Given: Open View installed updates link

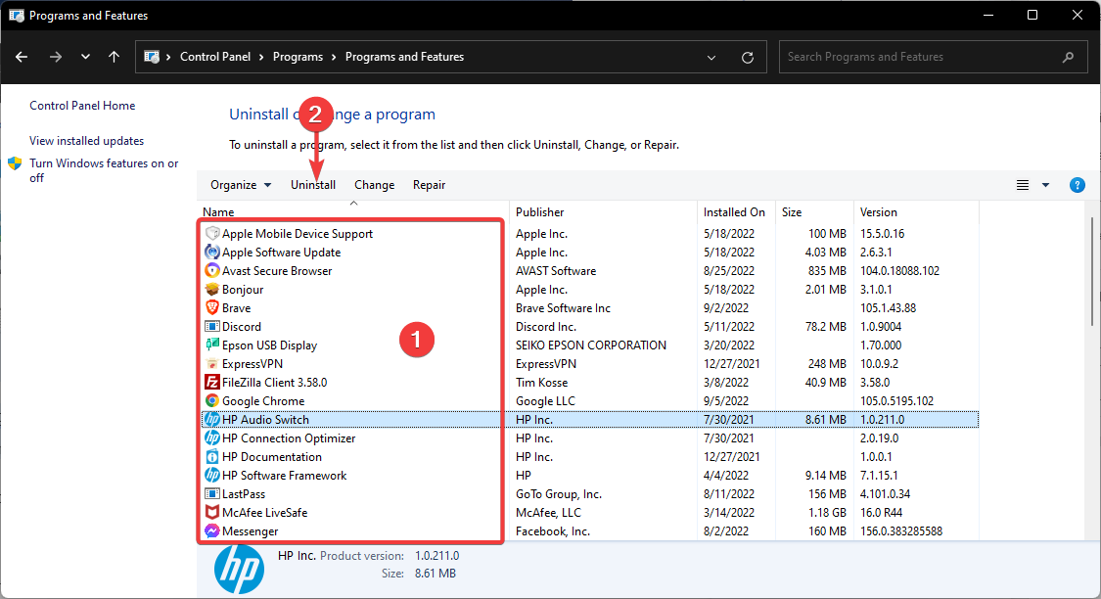Looking at the screenshot, I should pyautogui.click(x=86, y=140).
